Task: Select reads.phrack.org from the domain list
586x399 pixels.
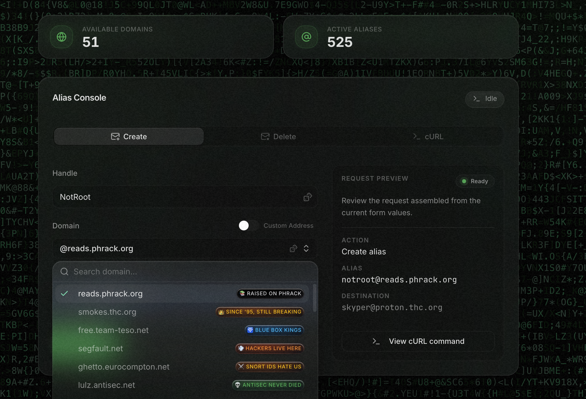Action: [182, 294]
